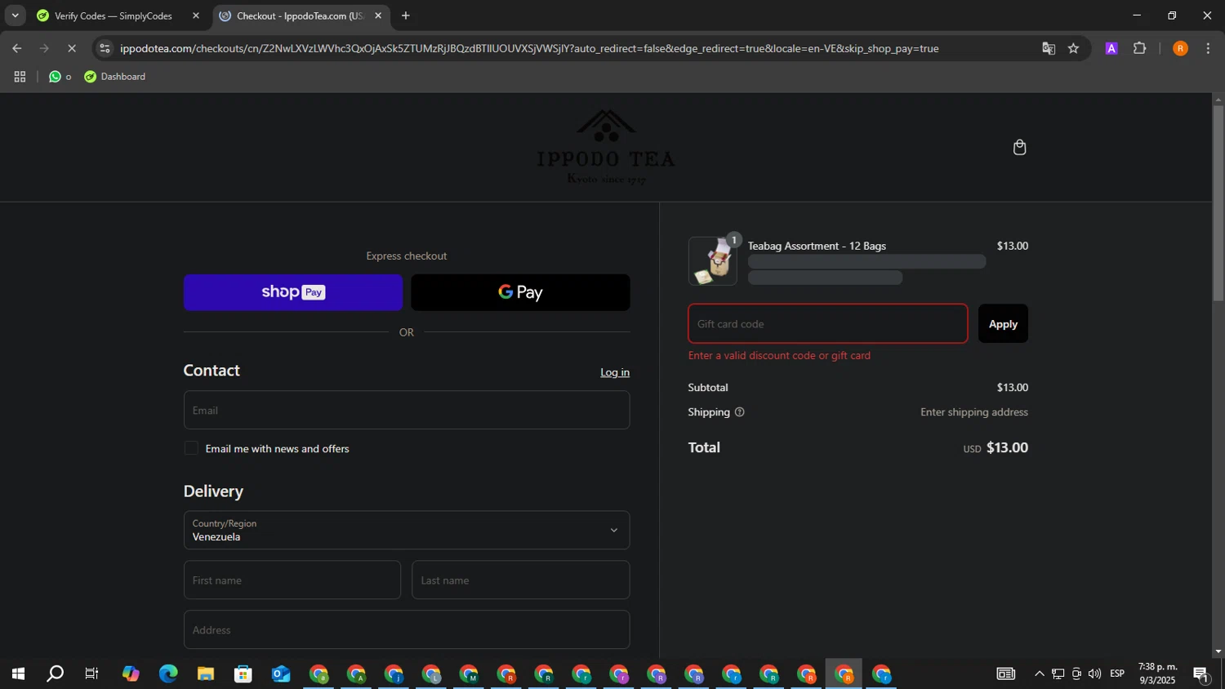Click the Teabag Assortment product thumbnail
Viewport: 1225px width, 689px height.
[713, 261]
